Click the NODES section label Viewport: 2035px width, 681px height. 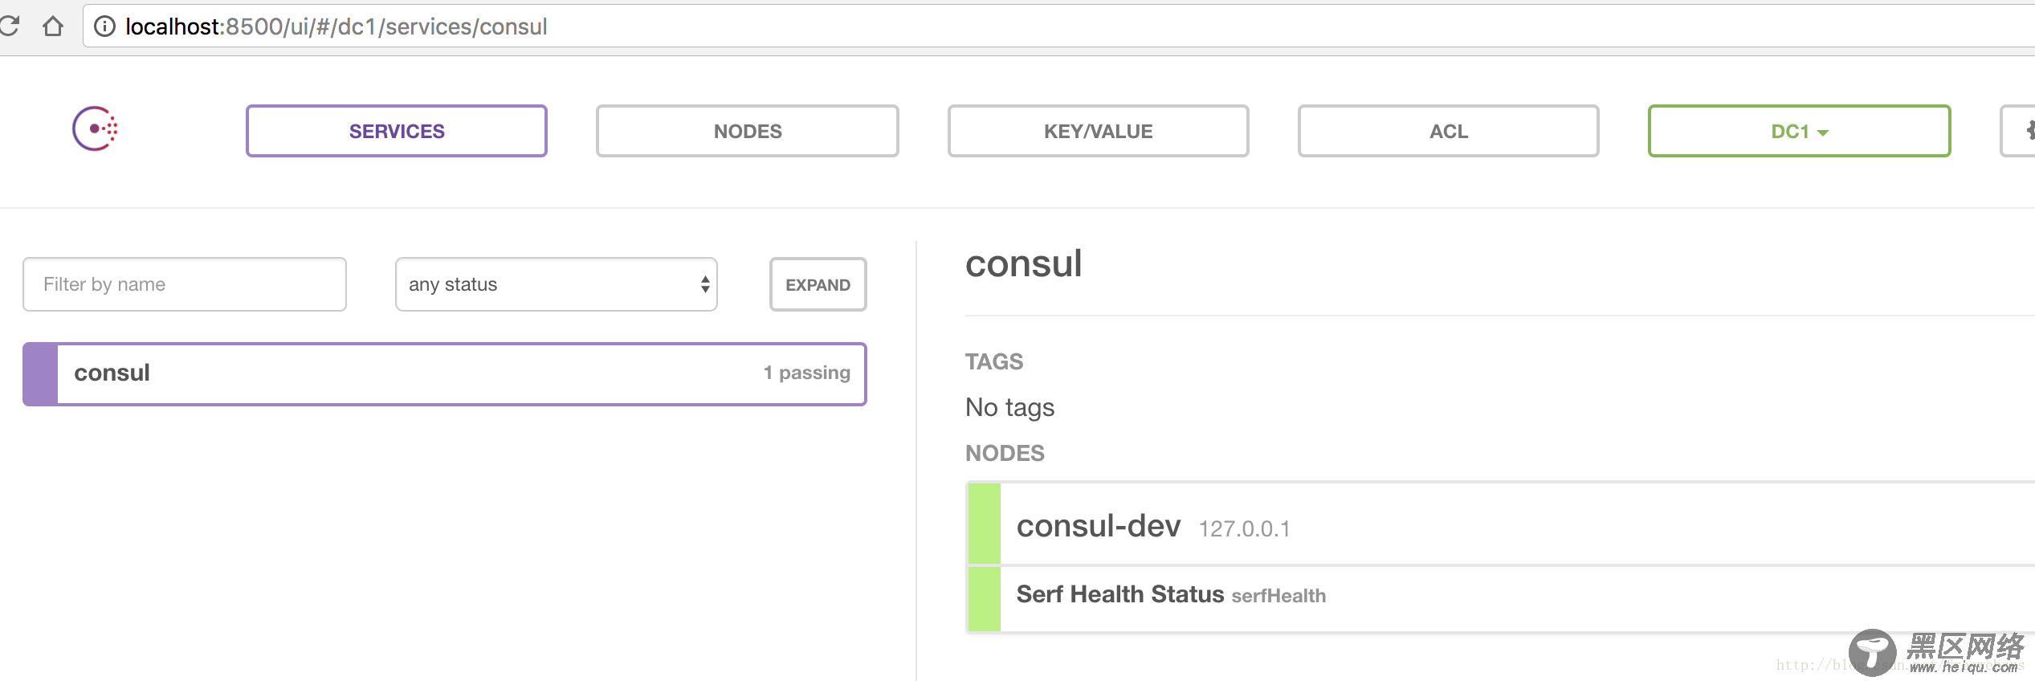pyautogui.click(x=1005, y=453)
